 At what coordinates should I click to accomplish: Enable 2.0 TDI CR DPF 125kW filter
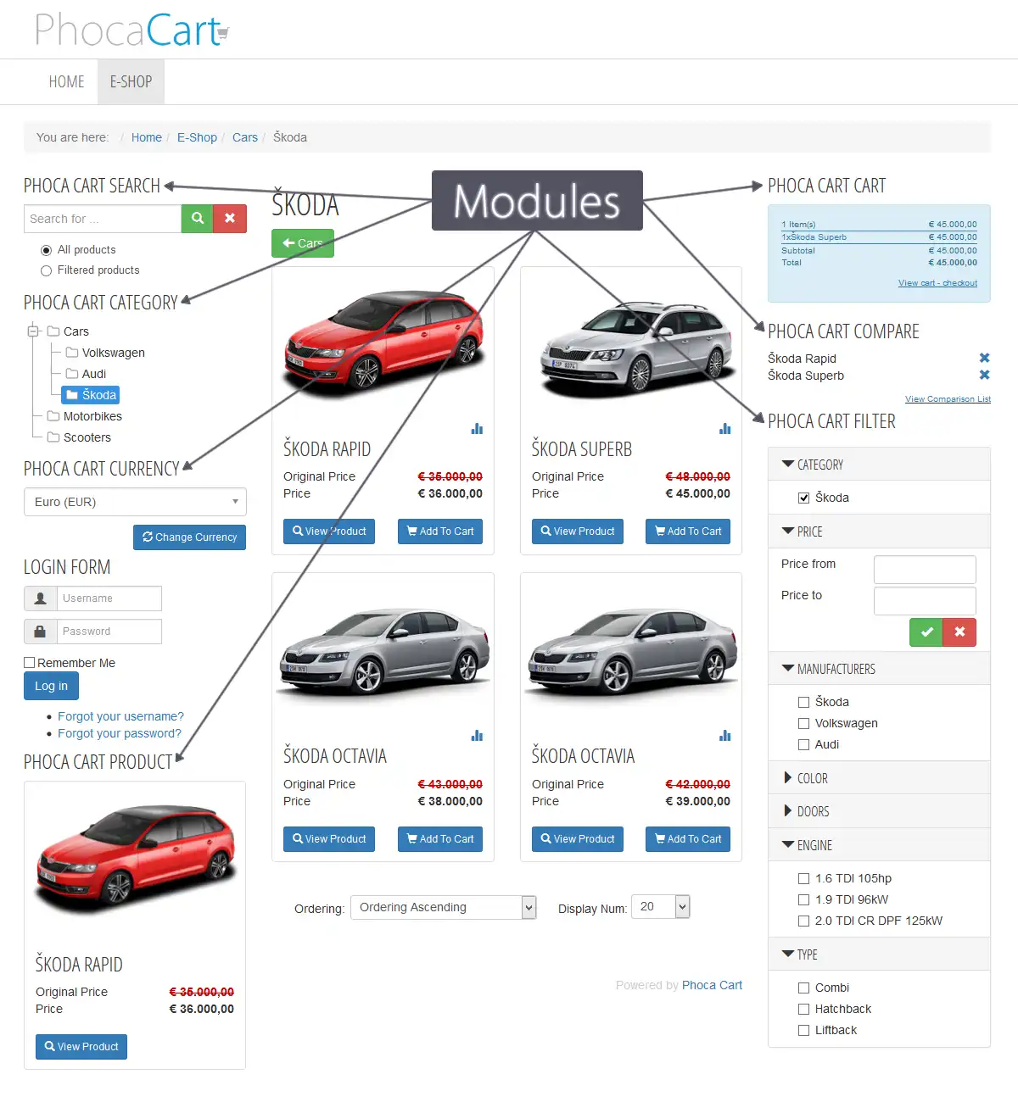[x=803, y=921]
